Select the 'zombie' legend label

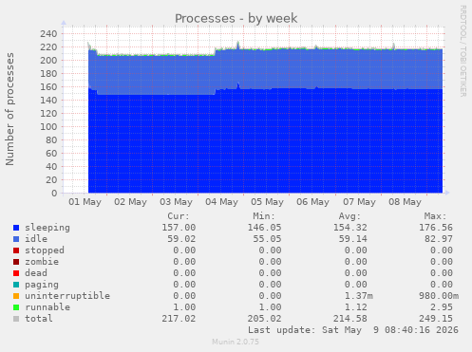tap(42, 262)
